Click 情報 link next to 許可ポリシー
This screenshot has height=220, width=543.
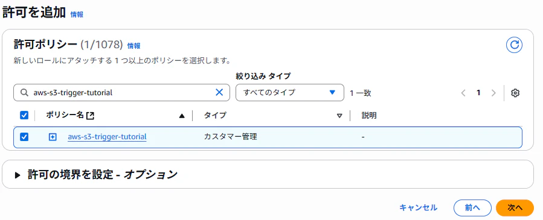click(x=133, y=46)
